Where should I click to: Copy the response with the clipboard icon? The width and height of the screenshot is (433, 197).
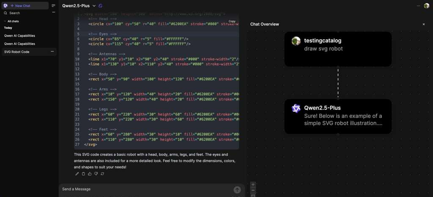83,174
